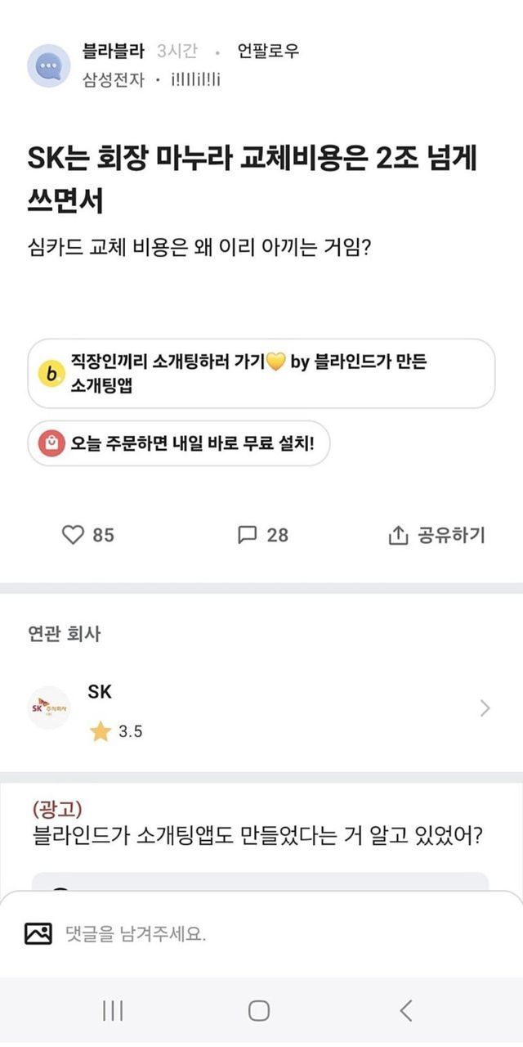Tap 언팔로우 to unfollow author

(x=268, y=52)
